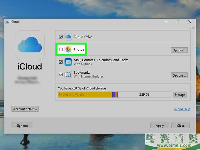Click the blue storage bar segment

[118, 95]
